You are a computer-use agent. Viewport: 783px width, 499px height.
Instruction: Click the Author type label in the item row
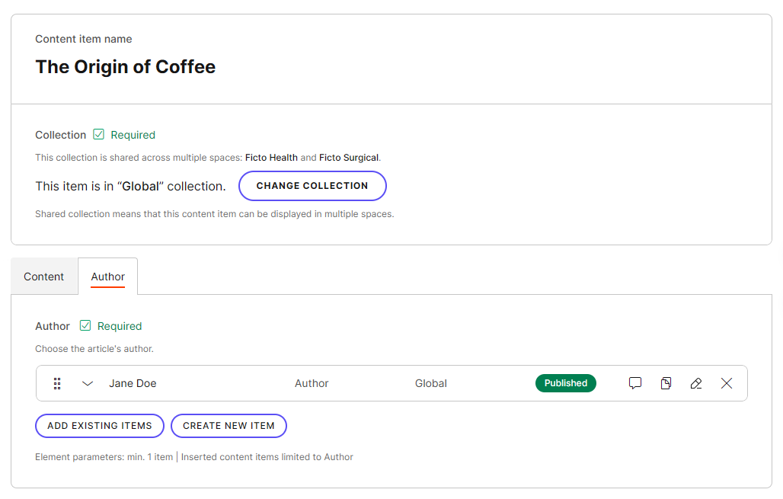pos(312,383)
